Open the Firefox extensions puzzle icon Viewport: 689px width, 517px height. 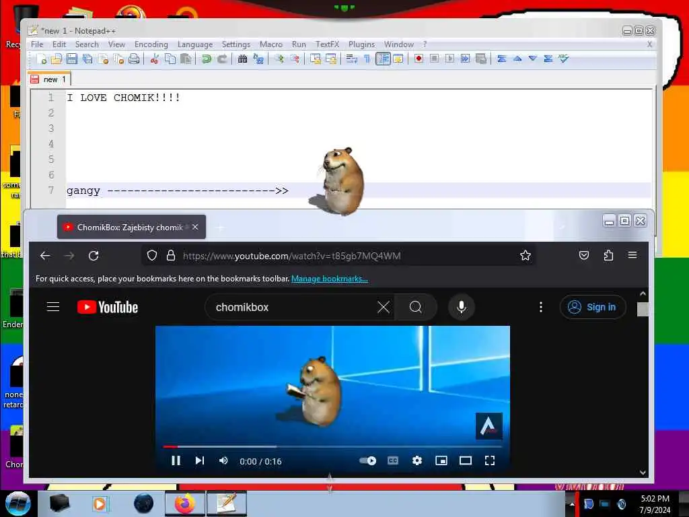pos(608,255)
